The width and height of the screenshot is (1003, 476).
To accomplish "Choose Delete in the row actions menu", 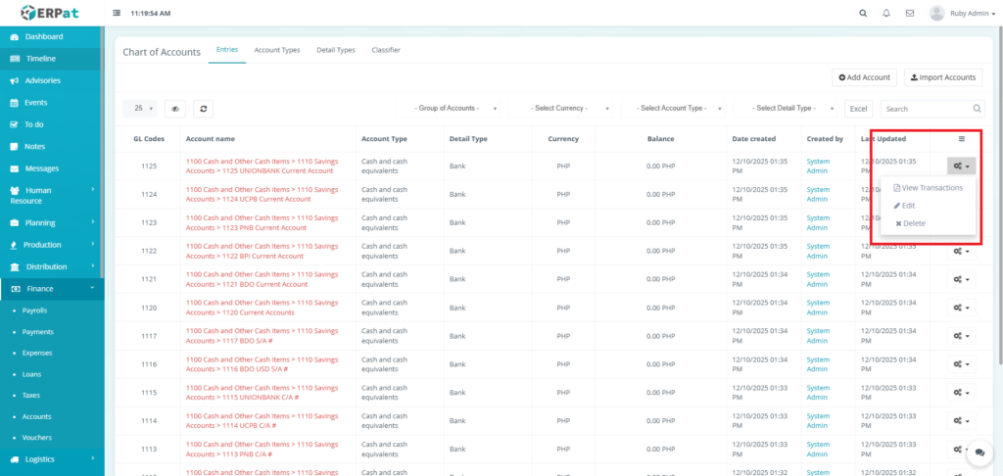I will point(912,223).
